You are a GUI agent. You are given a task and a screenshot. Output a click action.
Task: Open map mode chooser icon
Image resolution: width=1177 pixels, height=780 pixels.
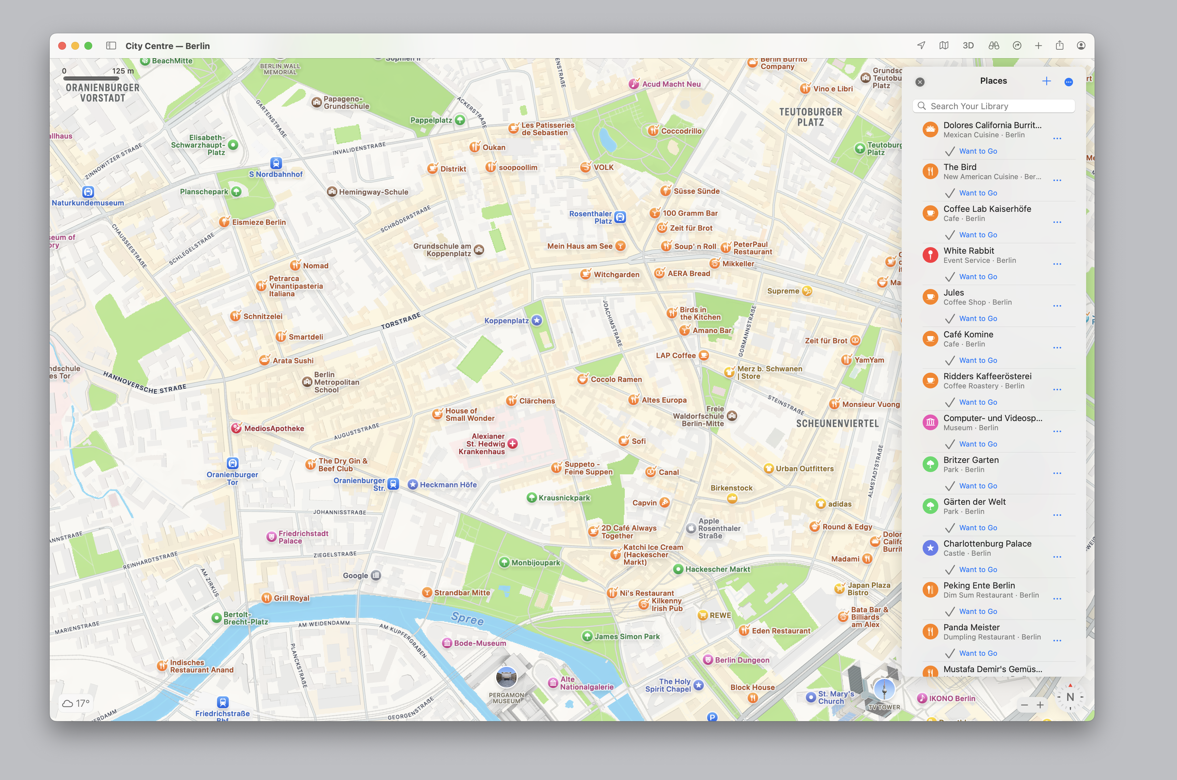[x=944, y=46]
